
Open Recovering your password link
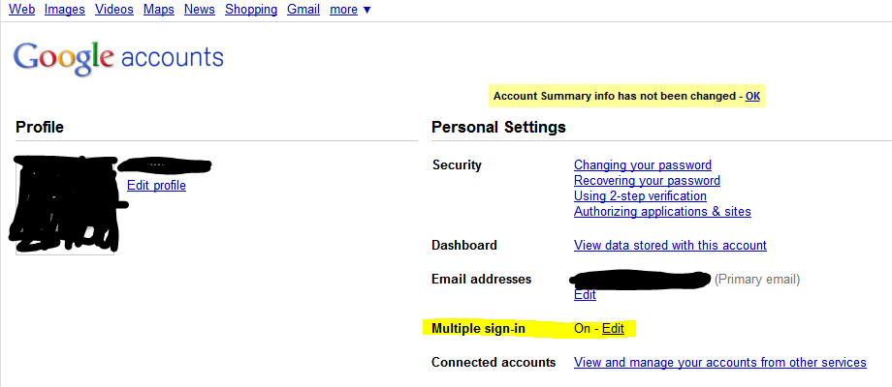tap(647, 181)
